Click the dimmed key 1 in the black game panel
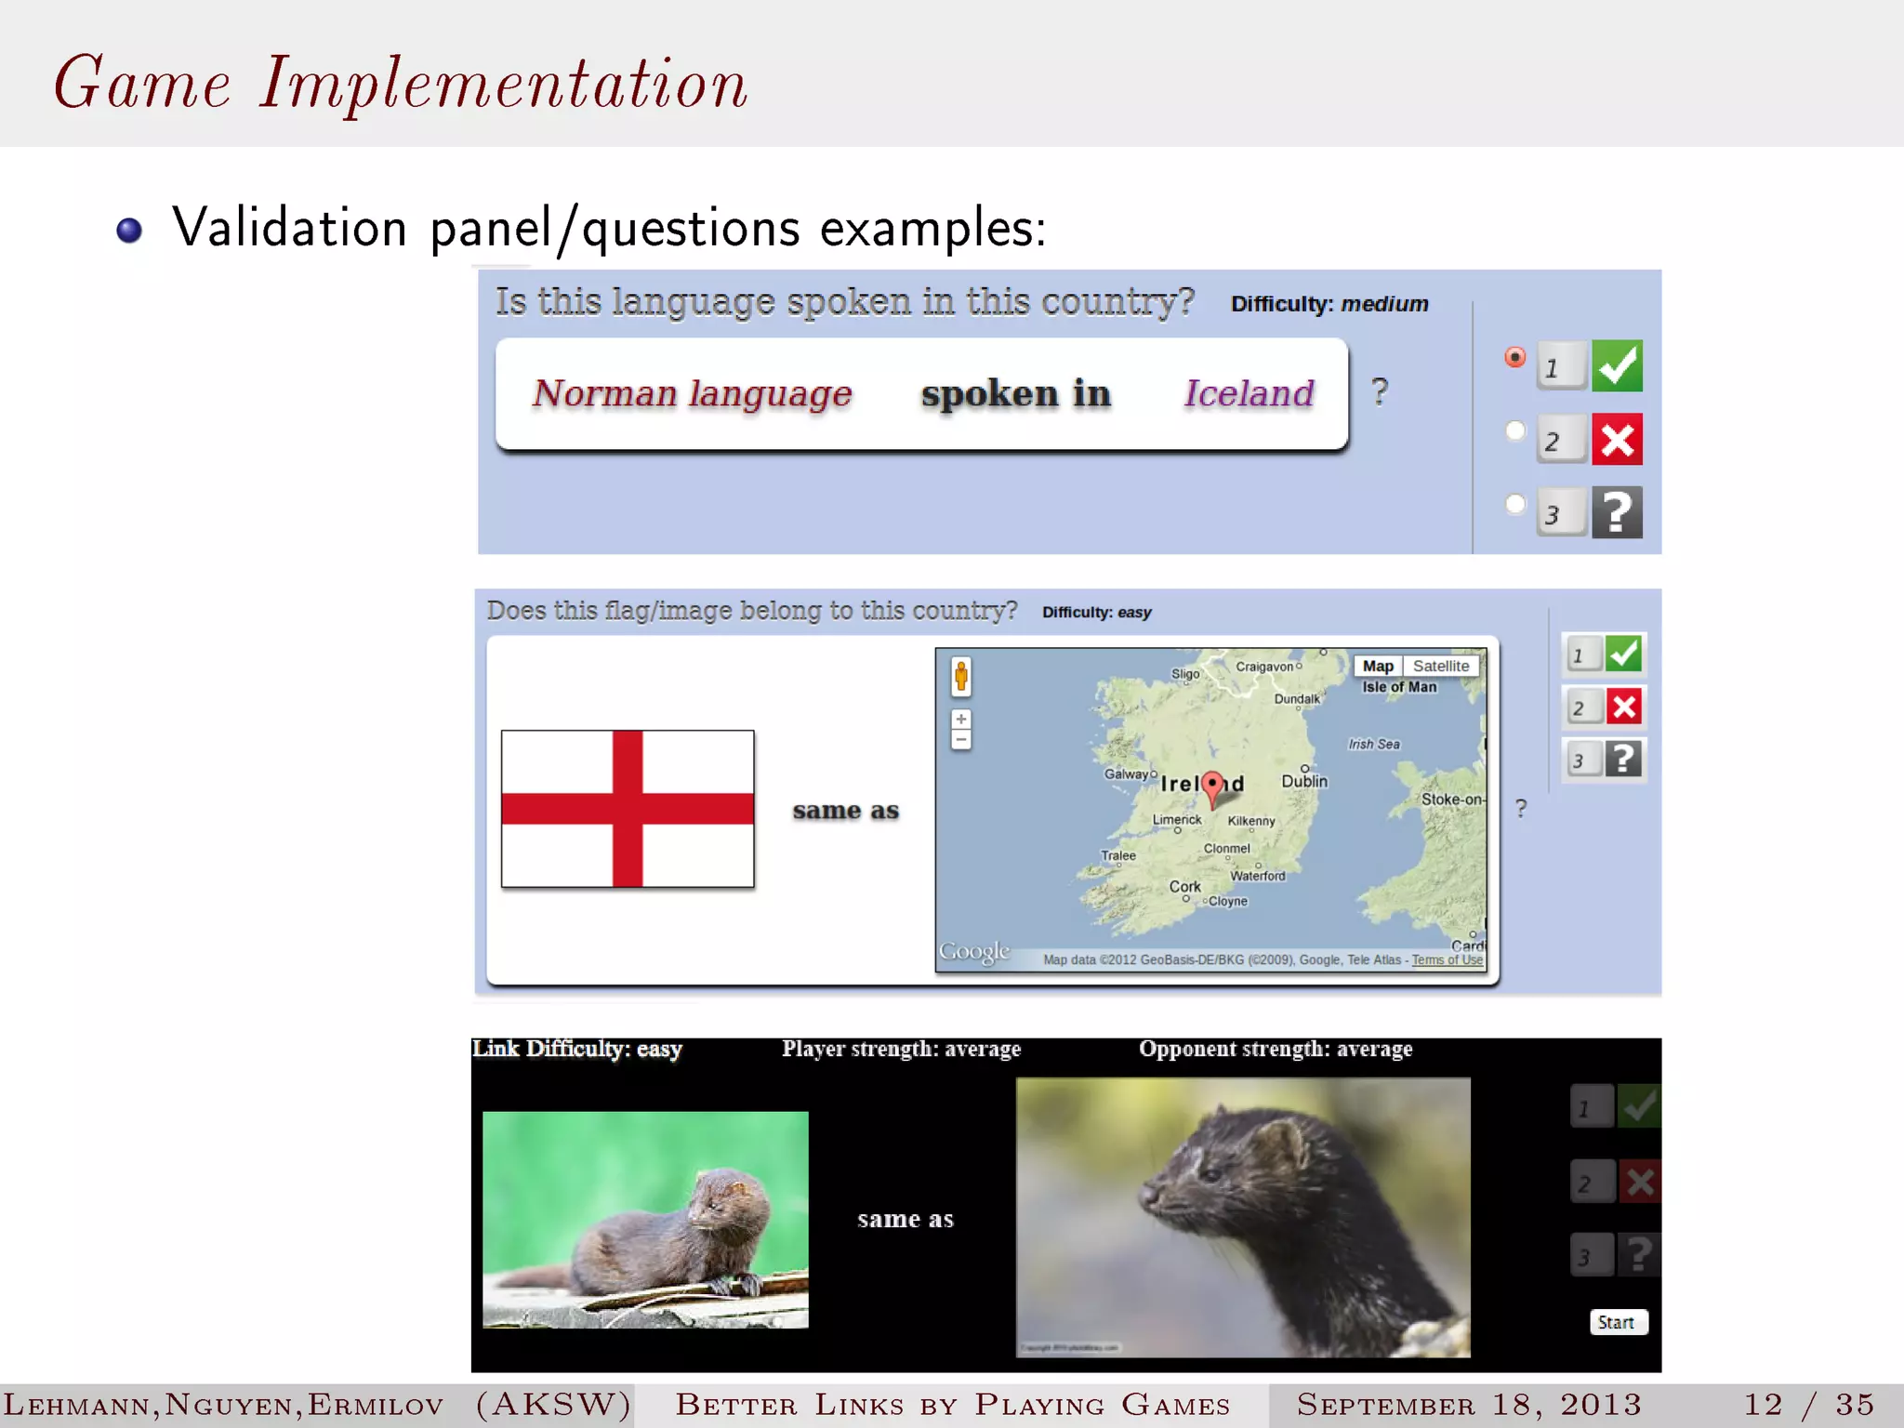The height and width of the screenshot is (1428, 1904). tap(1592, 1107)
